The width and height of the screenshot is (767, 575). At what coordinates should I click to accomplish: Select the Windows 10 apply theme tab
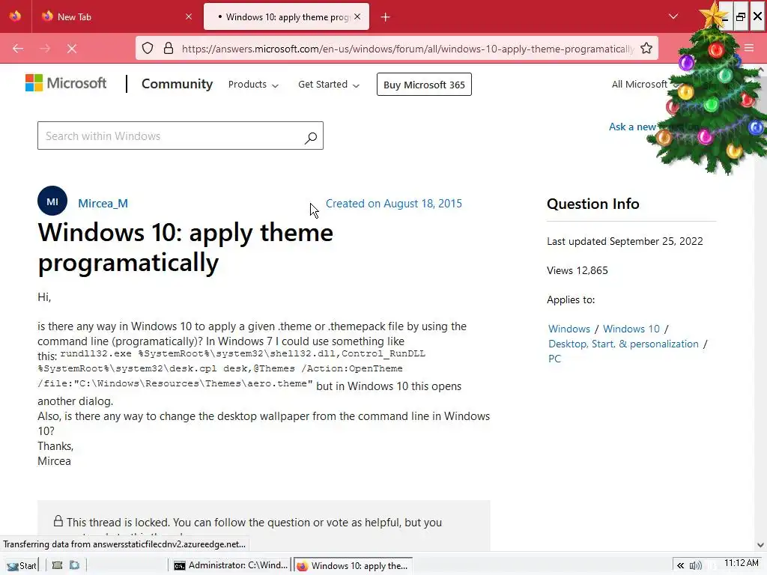point(286,16)
